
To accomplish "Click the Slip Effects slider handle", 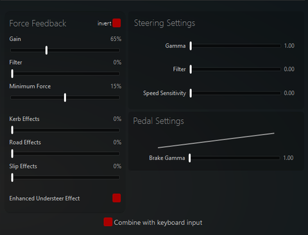I will coord(12,177).
